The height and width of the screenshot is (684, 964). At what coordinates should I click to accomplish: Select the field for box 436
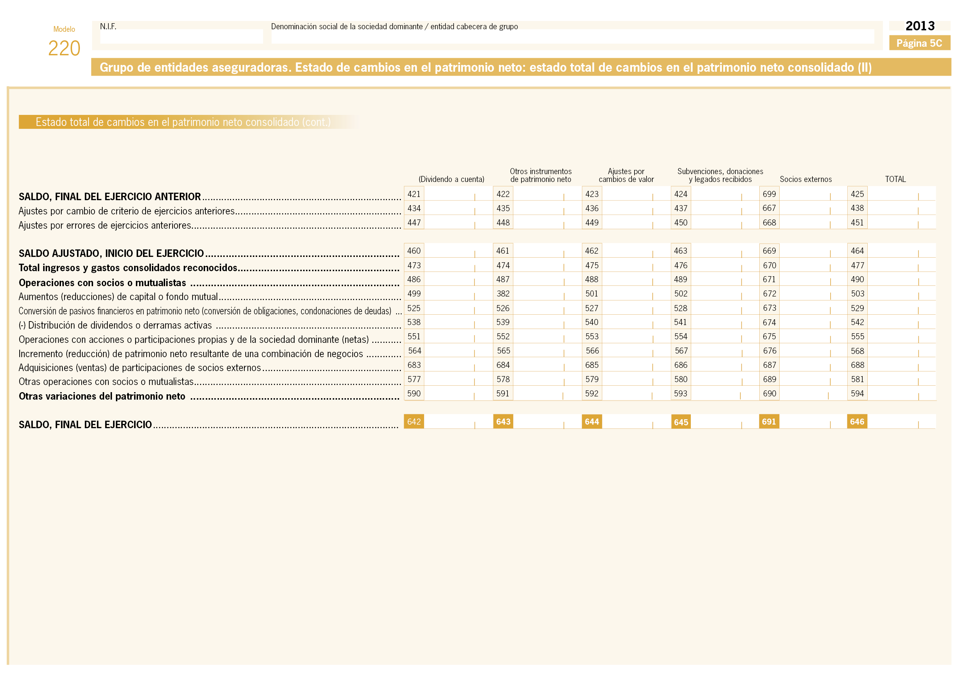click(636, 208)
